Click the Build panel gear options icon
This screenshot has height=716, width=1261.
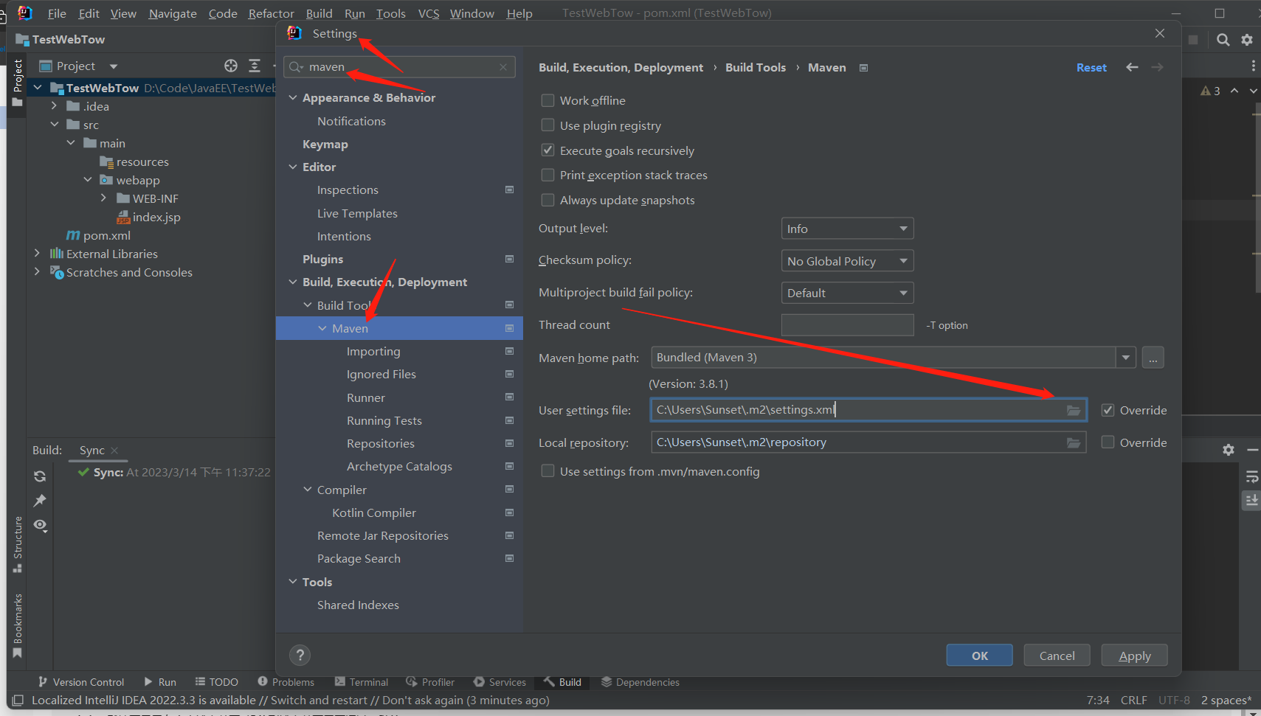(1229, 450)
